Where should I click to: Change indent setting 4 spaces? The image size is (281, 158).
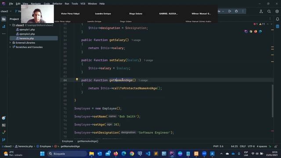pyautogui.click(x=262, y=146)
